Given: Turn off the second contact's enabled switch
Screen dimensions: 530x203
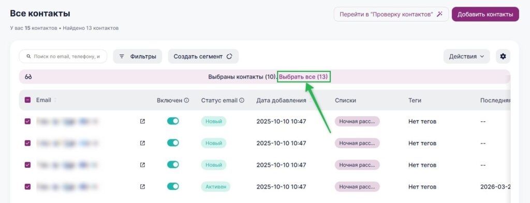Looking at the screenshot, I should point(173,143).
